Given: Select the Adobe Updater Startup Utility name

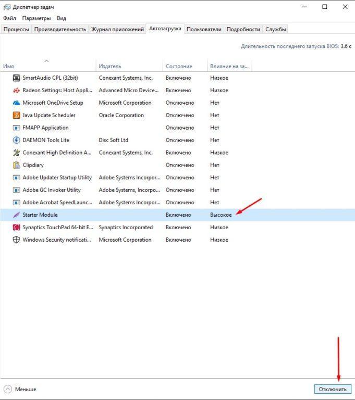Looking at the screenshot, I should (57, 178).
